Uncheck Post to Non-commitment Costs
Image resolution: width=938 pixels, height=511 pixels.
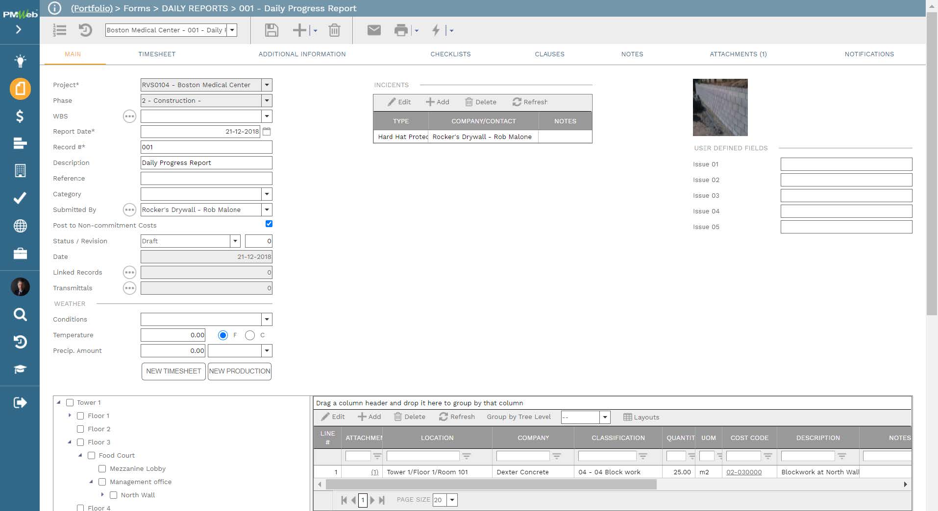pos(269,224)
